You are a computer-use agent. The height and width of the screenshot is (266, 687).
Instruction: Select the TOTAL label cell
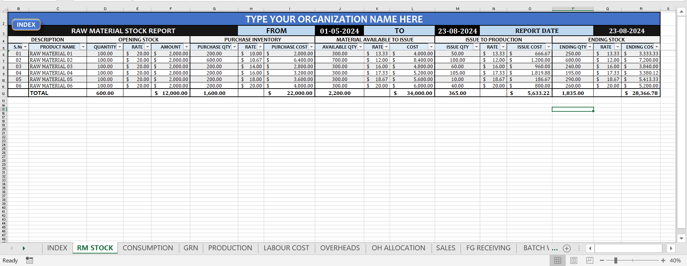tap(58, 93)
